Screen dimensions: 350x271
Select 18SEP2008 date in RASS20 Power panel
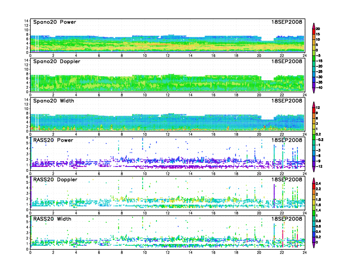(x=287, y=140)
